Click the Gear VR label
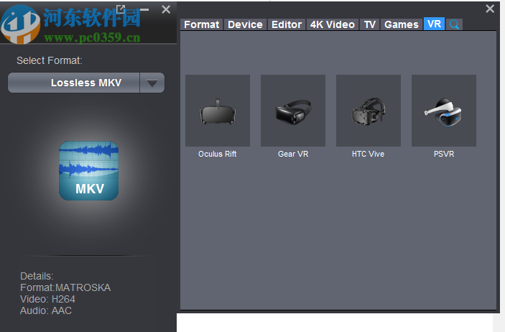This screenshot has height=332, width=505. [293, 154]
